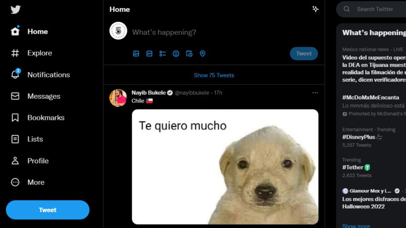The height and width of the screenshot is (228, 406).
Task: Open the Home icon in sidebar
Action: pyautogui.click(x=15, y=31)
